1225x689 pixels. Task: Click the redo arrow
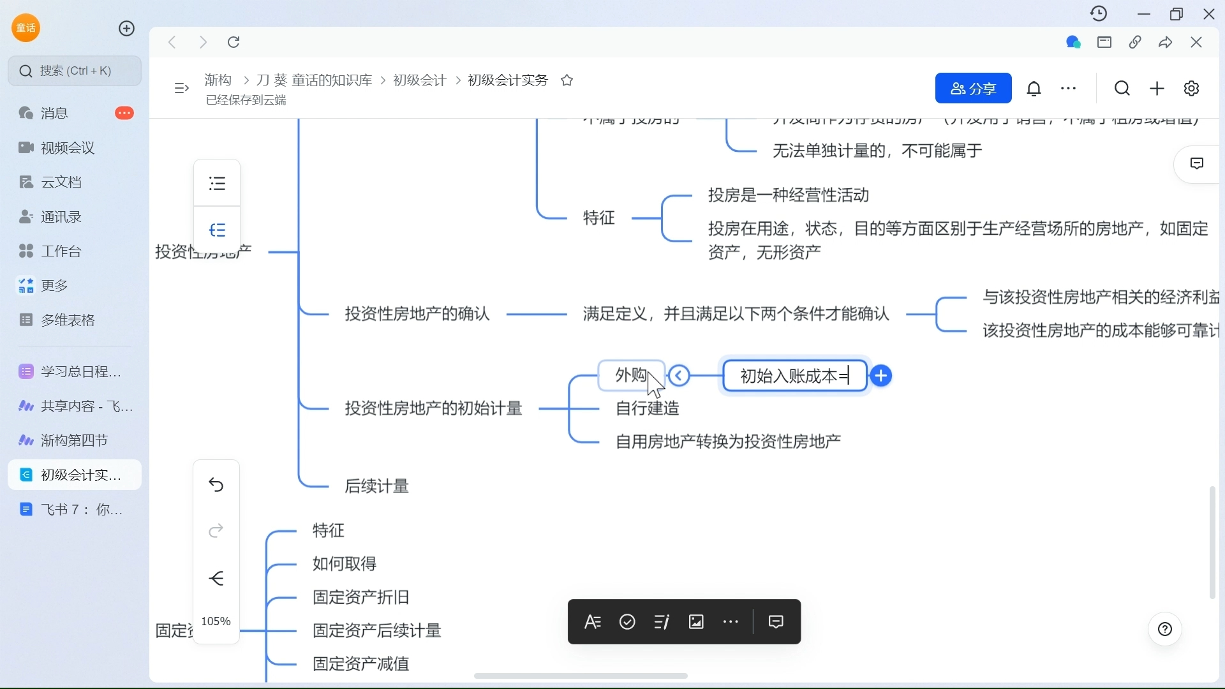point(217,531)
